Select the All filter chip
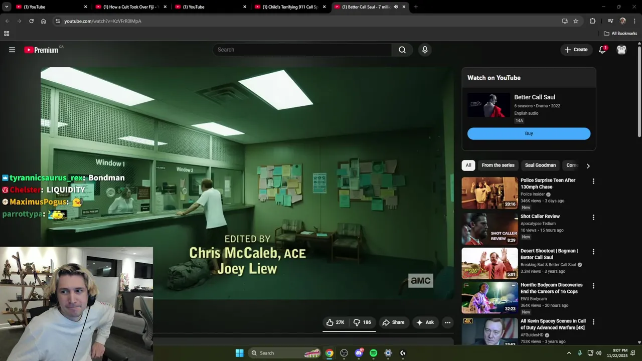The height and width of the screenshot is (361, 642). coord(468,165)
